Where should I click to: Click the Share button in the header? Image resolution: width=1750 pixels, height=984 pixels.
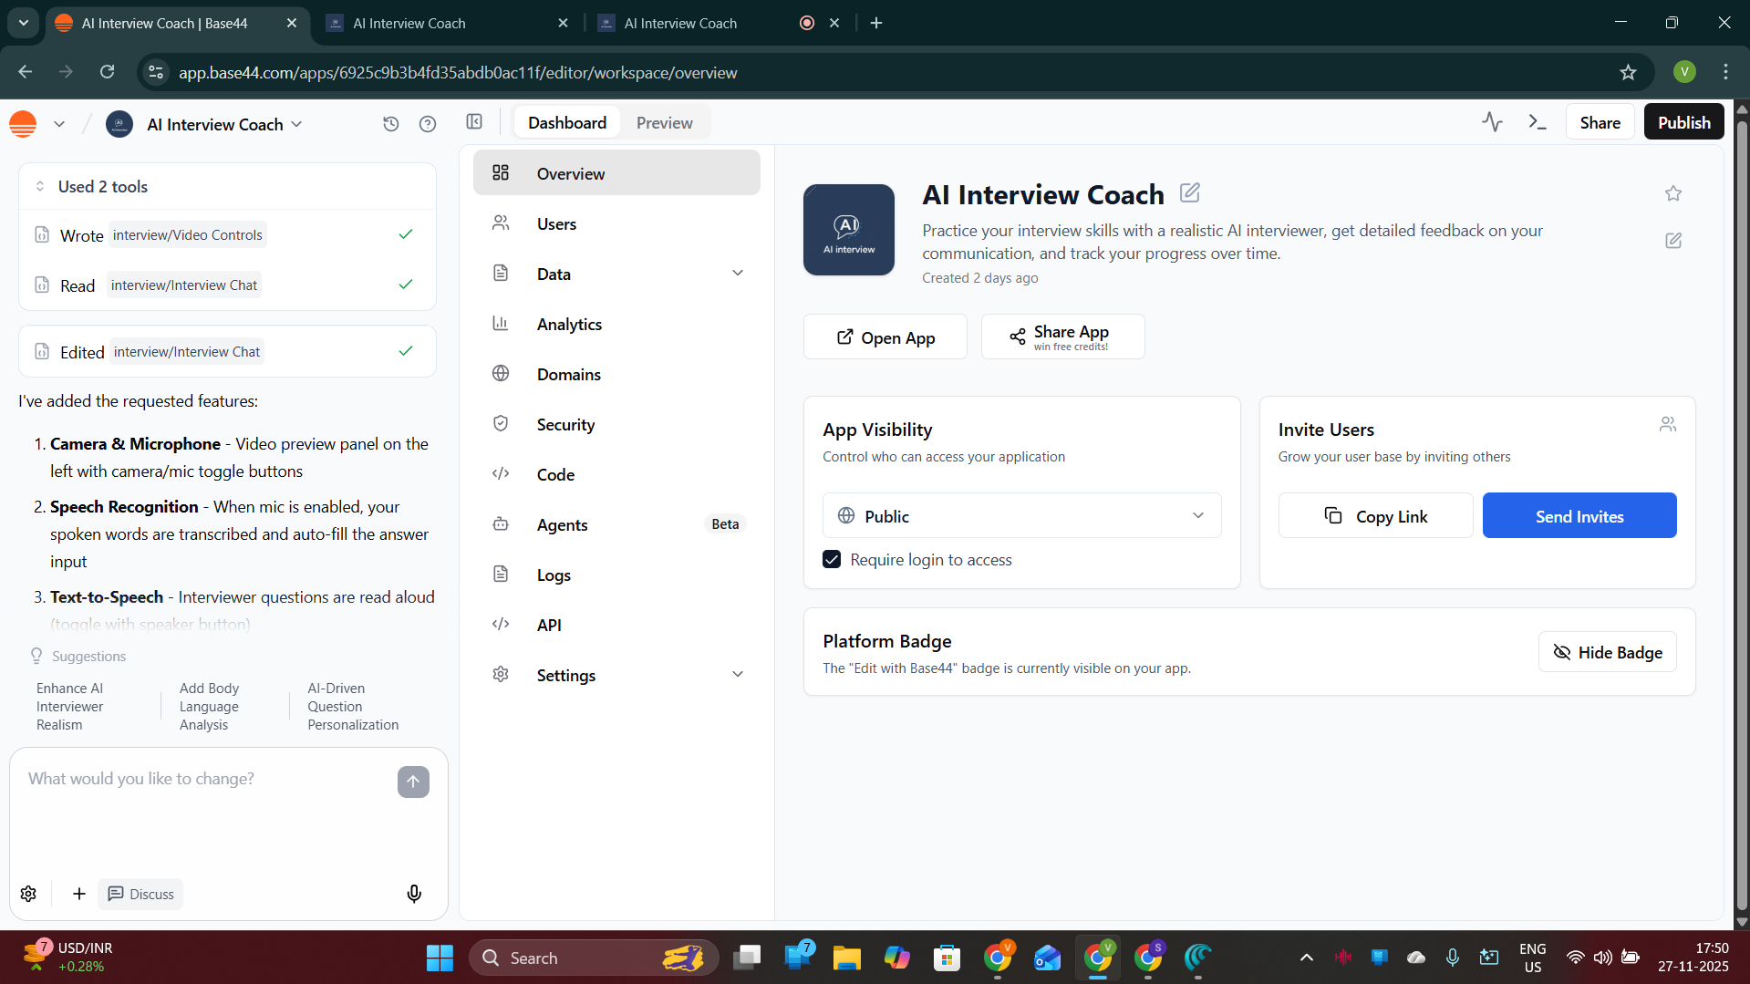1600,122
